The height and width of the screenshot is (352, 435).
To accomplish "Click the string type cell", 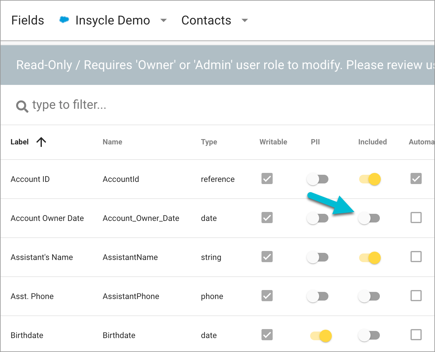I will pos(211,257).
